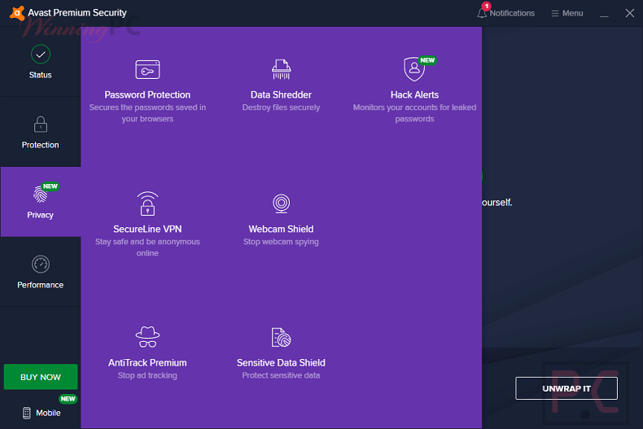
Task: Open the Mobile section label
Action: 48,413
